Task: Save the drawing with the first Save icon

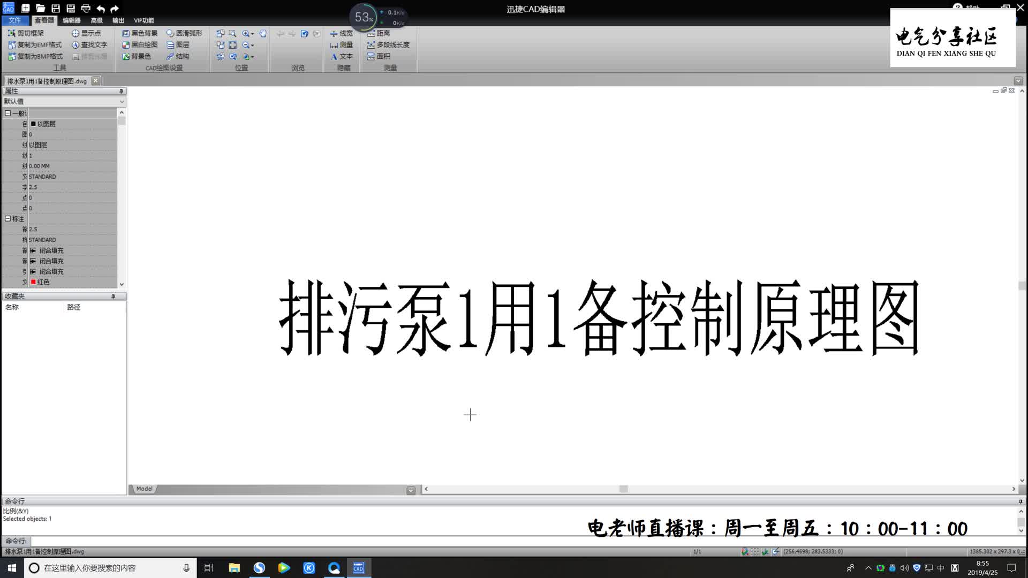Action: point(55,8)
